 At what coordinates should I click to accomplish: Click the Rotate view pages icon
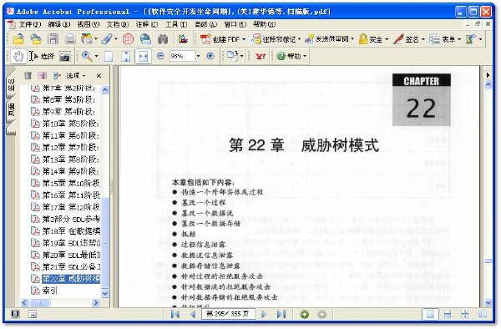(x=233, y=56)
